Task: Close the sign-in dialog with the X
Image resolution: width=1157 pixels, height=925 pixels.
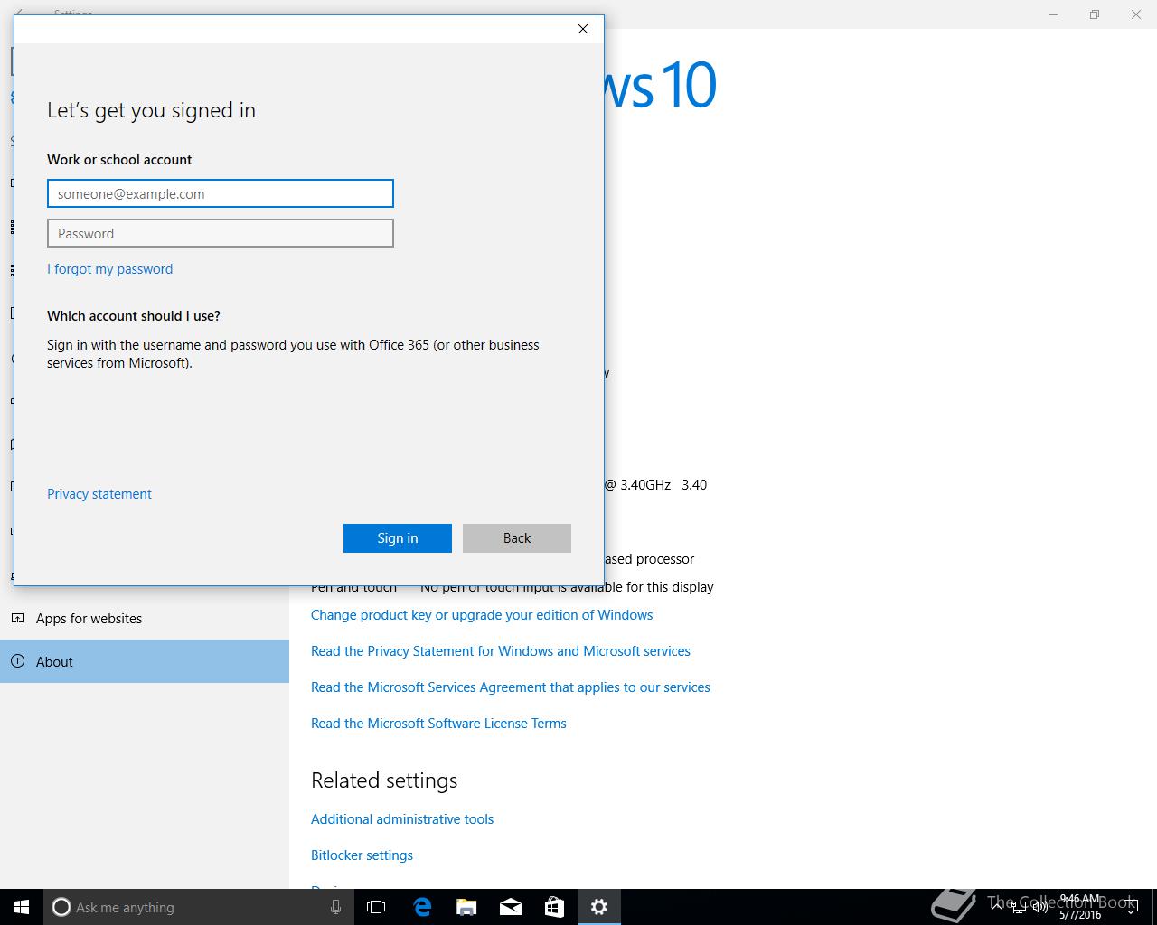Action: (583, 29)
